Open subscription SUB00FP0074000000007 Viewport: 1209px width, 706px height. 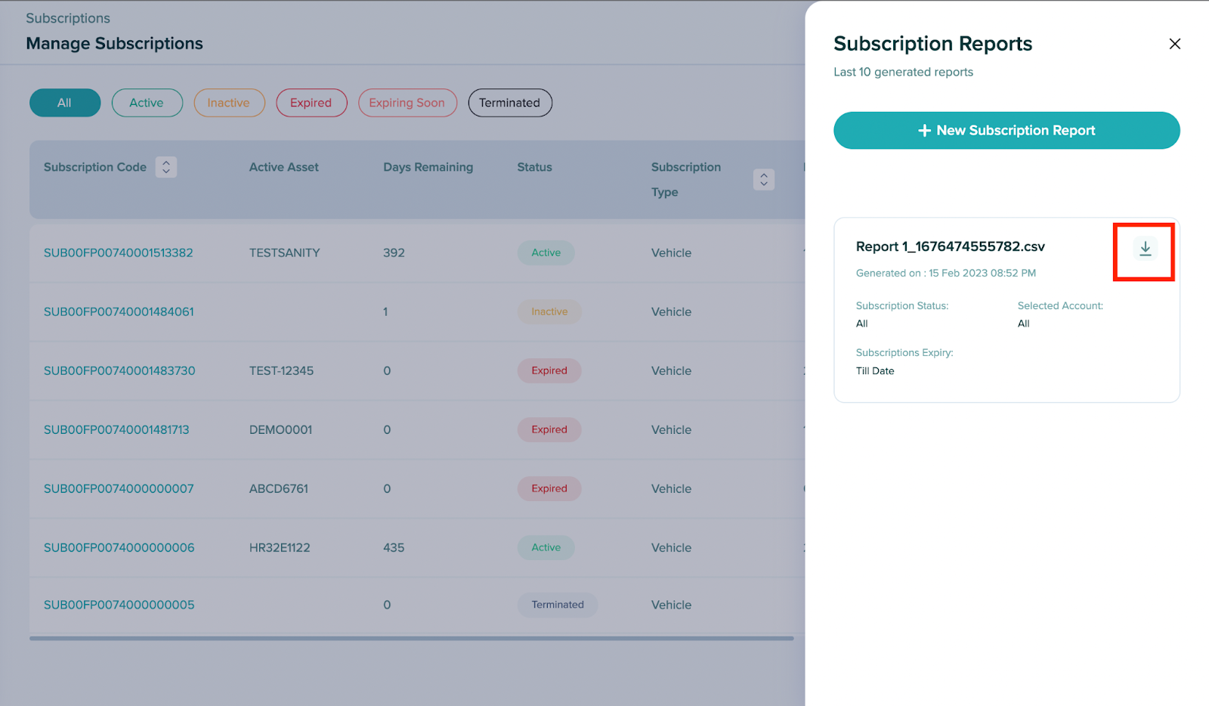pyautogui.click(x=119, y=489)
